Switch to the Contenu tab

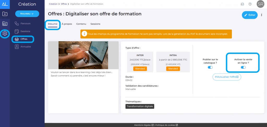(81, 24)
